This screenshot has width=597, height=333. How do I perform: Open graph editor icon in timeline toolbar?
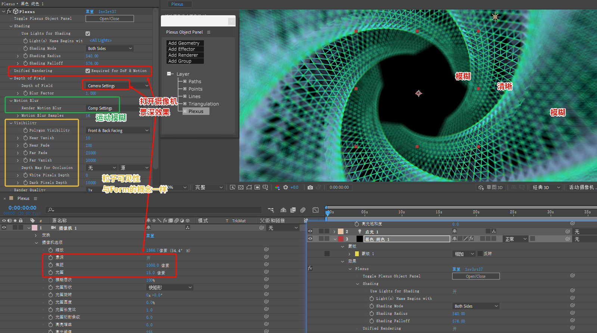(x=315, y=210)
